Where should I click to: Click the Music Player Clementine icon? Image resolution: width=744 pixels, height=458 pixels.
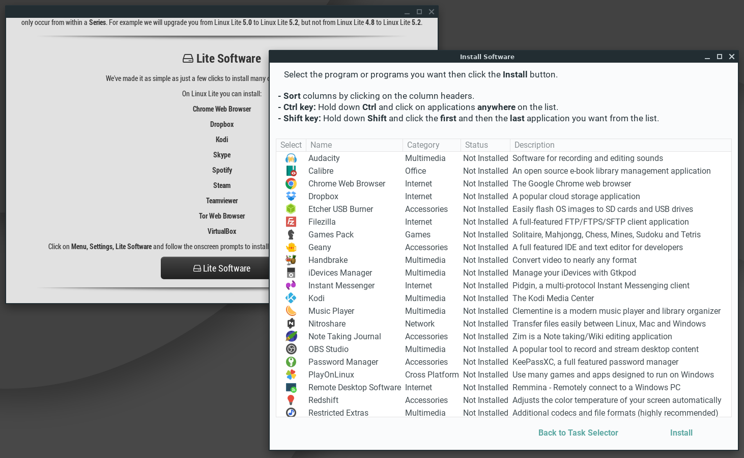tap(291, 311)
